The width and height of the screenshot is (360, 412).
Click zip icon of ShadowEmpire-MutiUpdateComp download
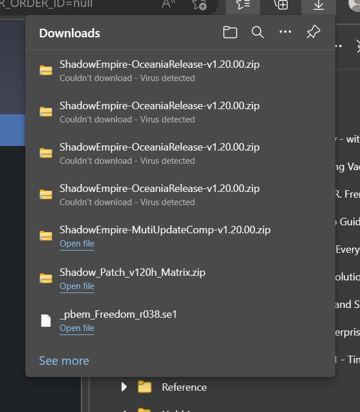pos(46,236)
